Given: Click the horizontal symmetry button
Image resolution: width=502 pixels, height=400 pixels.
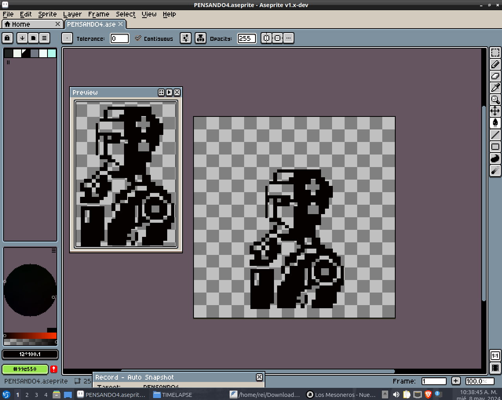Looking at the screenshot, I should coord(267,38).
